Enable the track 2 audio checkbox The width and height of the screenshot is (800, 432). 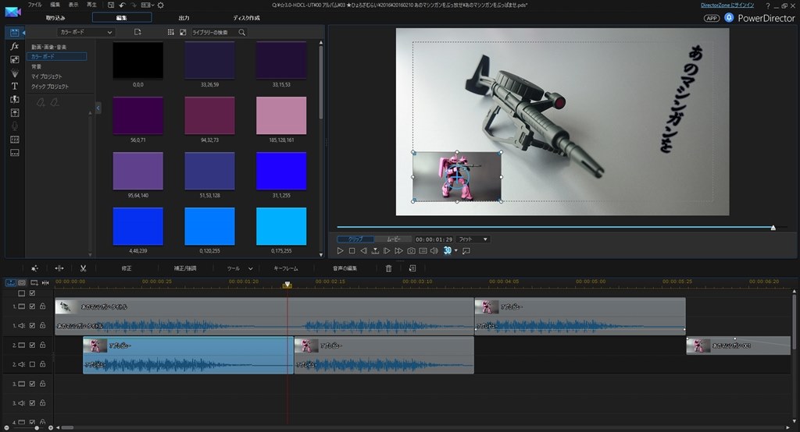(x=32, y=364)
